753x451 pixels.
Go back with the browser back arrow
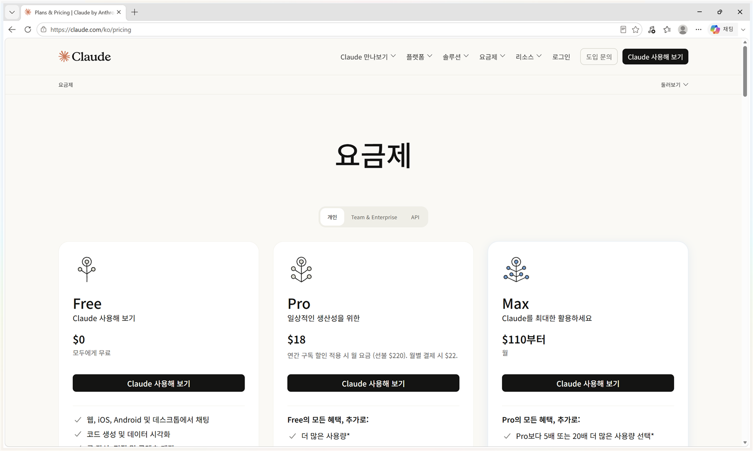[12, 30]
